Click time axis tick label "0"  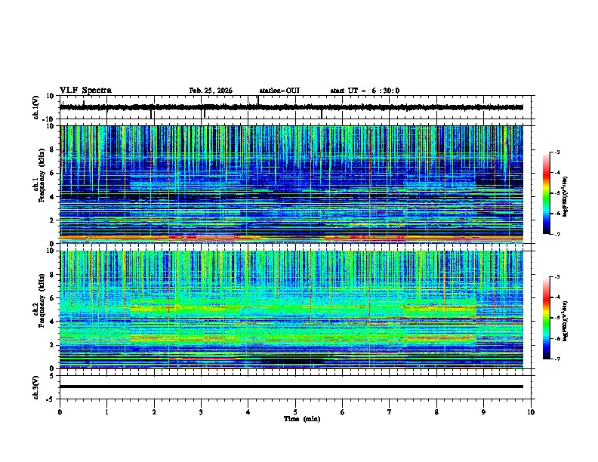pos(60,412)
